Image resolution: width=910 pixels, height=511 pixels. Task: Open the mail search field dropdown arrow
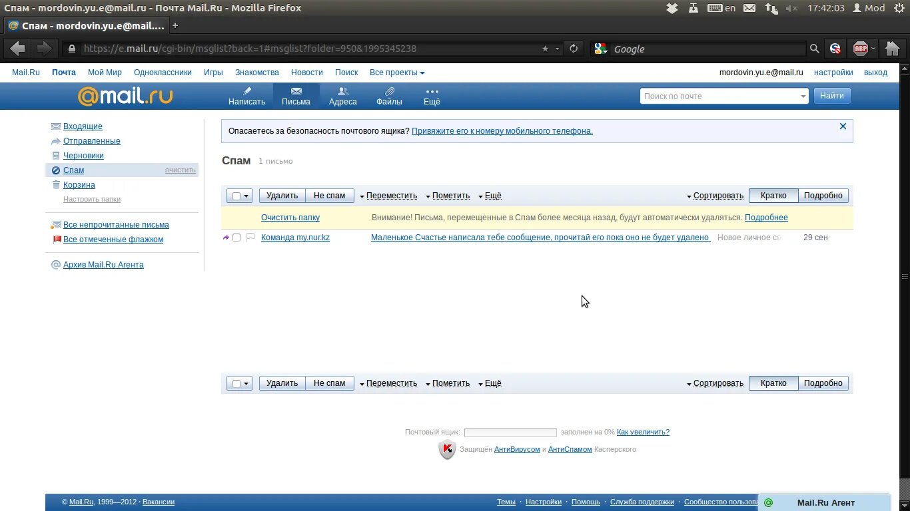pyautogui.click(x=803, y=96)
